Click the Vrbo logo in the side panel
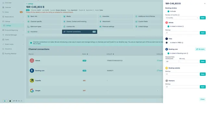 click(167, 39)
